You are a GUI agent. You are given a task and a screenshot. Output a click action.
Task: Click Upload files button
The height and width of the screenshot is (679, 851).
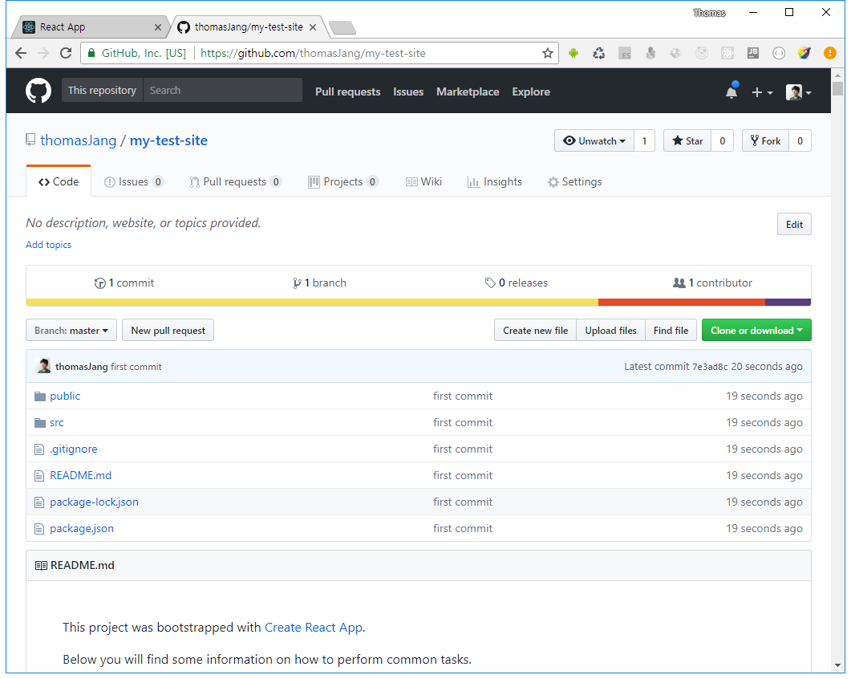[x=610, y=330]
